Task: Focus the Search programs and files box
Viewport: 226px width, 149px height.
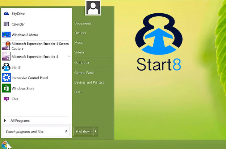Action: coord(36,131)
